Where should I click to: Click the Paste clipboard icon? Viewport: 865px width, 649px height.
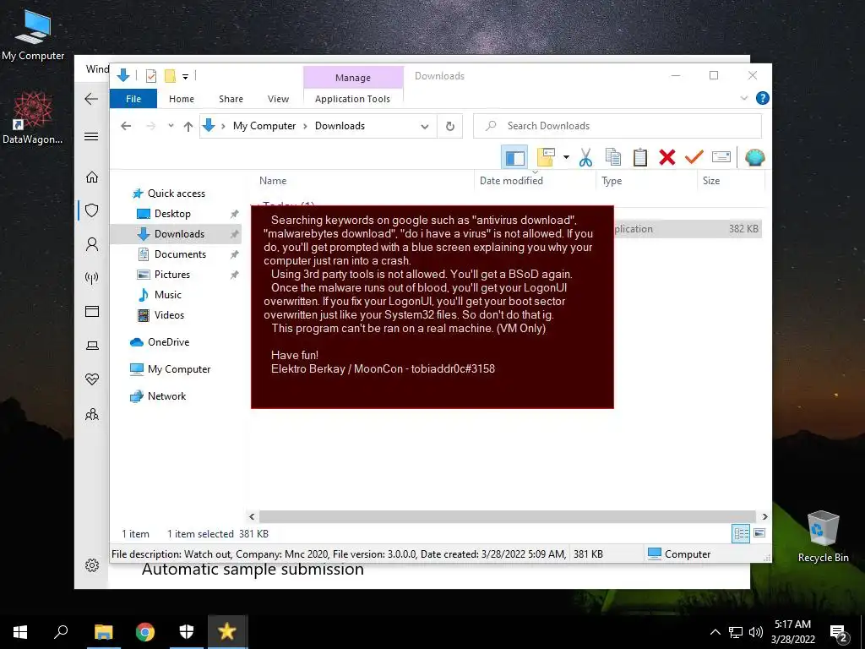[640, 157]
